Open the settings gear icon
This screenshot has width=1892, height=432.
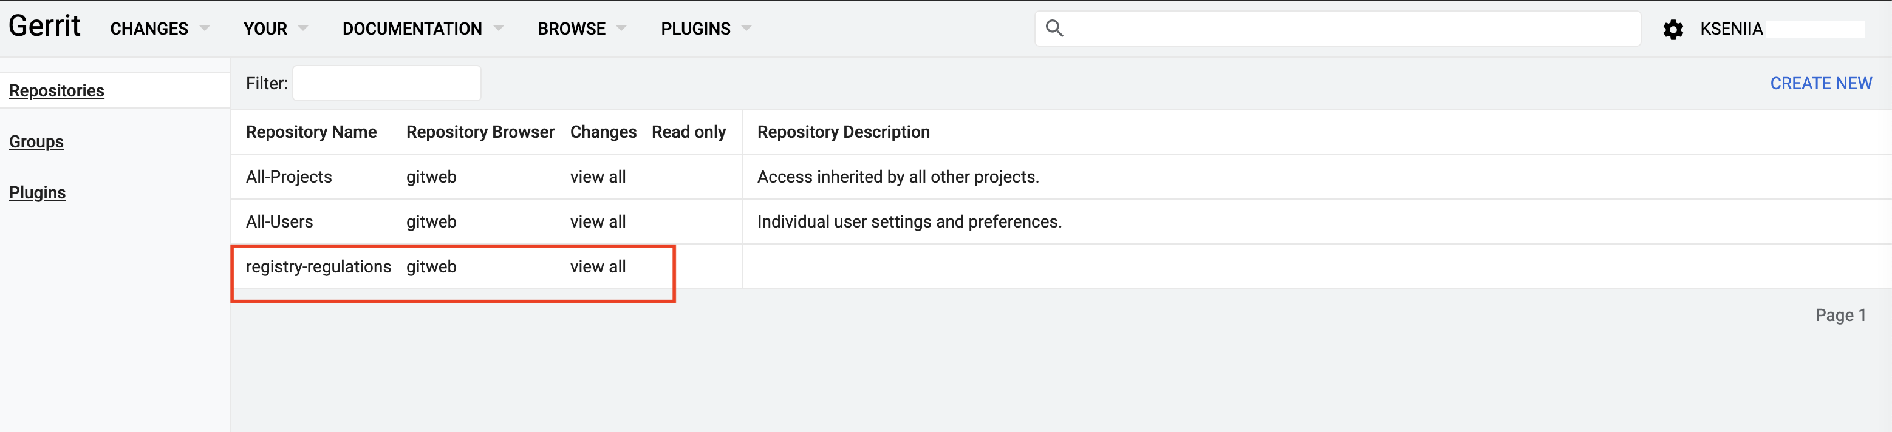(1672, 29)
